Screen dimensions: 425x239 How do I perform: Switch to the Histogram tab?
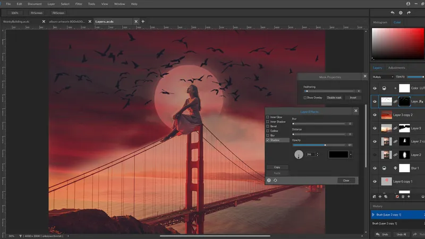380,22
